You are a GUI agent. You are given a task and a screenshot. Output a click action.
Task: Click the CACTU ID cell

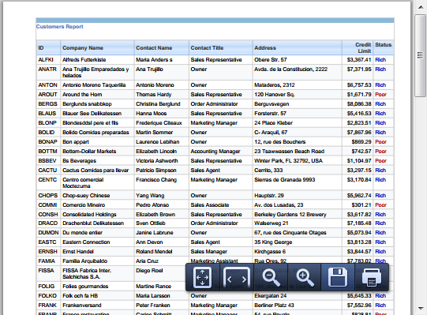coord(48,171)
